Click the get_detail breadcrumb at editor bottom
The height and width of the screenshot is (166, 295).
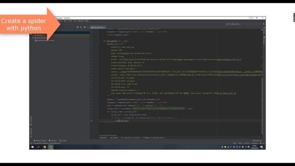(x=114, y=138)
